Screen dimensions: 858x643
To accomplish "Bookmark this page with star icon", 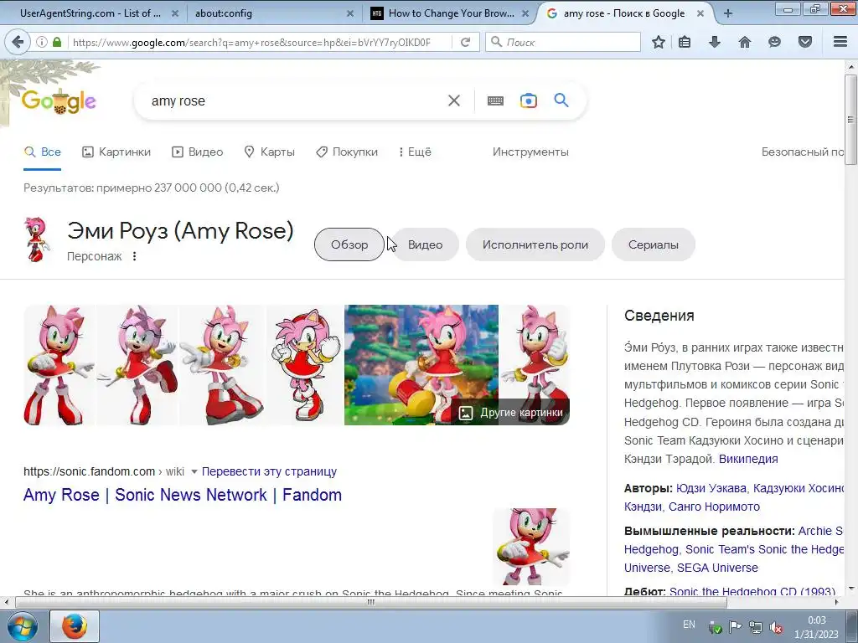I will pos(659,42).
